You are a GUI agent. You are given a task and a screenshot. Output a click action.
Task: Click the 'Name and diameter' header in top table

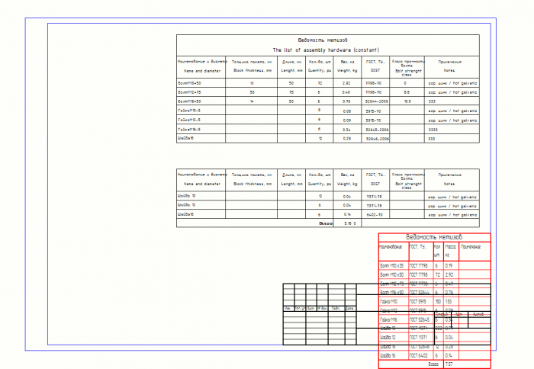[202, 71]
